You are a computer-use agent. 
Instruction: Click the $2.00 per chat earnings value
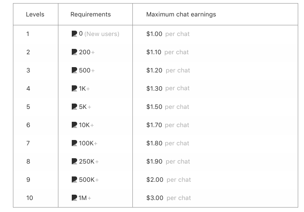168,180
